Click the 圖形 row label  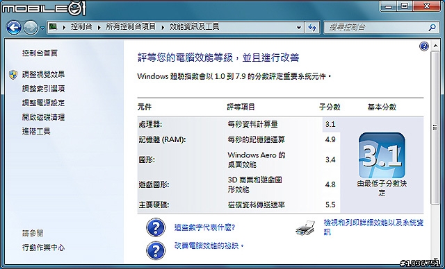(147, 160)
